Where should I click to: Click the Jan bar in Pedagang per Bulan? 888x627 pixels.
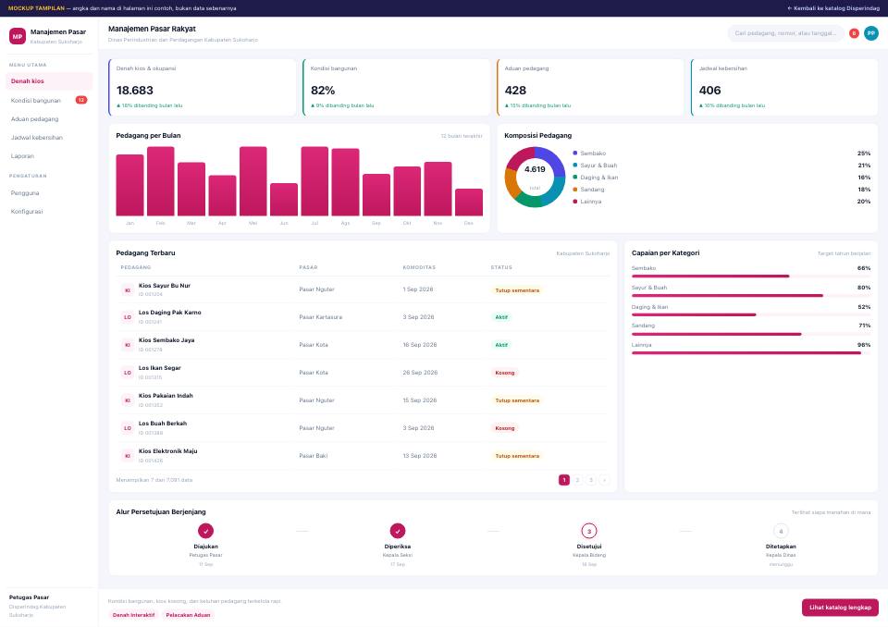(x=129, y=185)
